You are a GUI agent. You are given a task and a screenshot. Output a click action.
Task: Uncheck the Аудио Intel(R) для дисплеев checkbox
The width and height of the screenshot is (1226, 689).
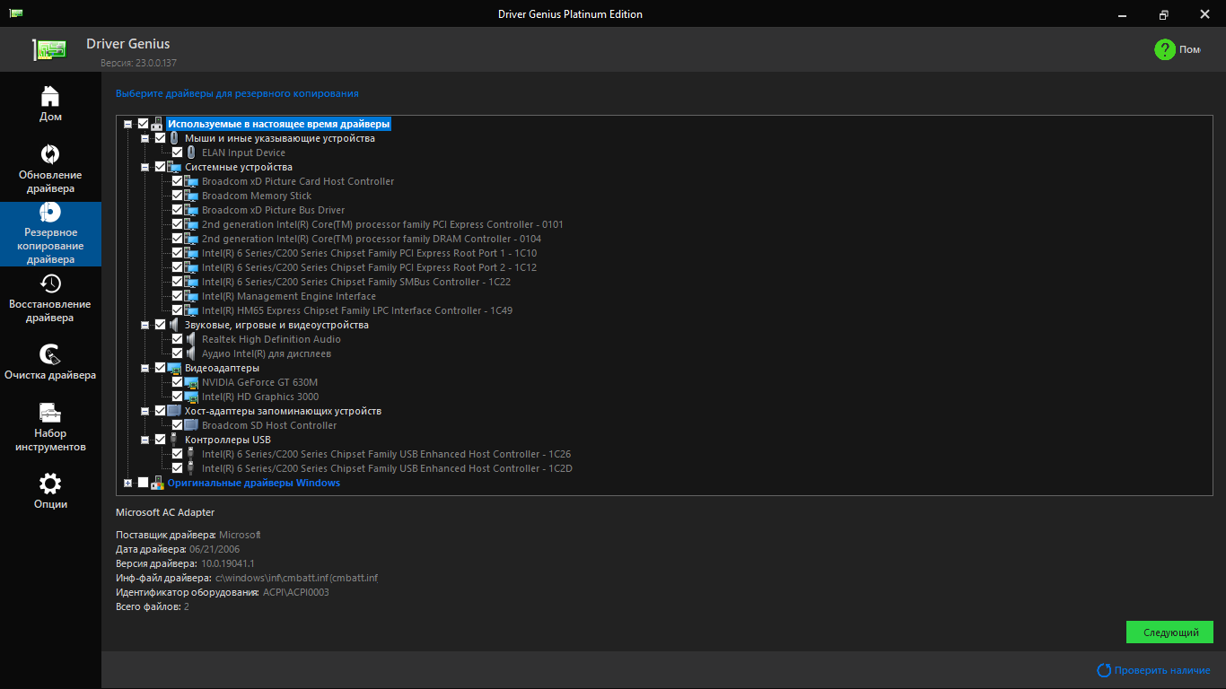[177, 353]
